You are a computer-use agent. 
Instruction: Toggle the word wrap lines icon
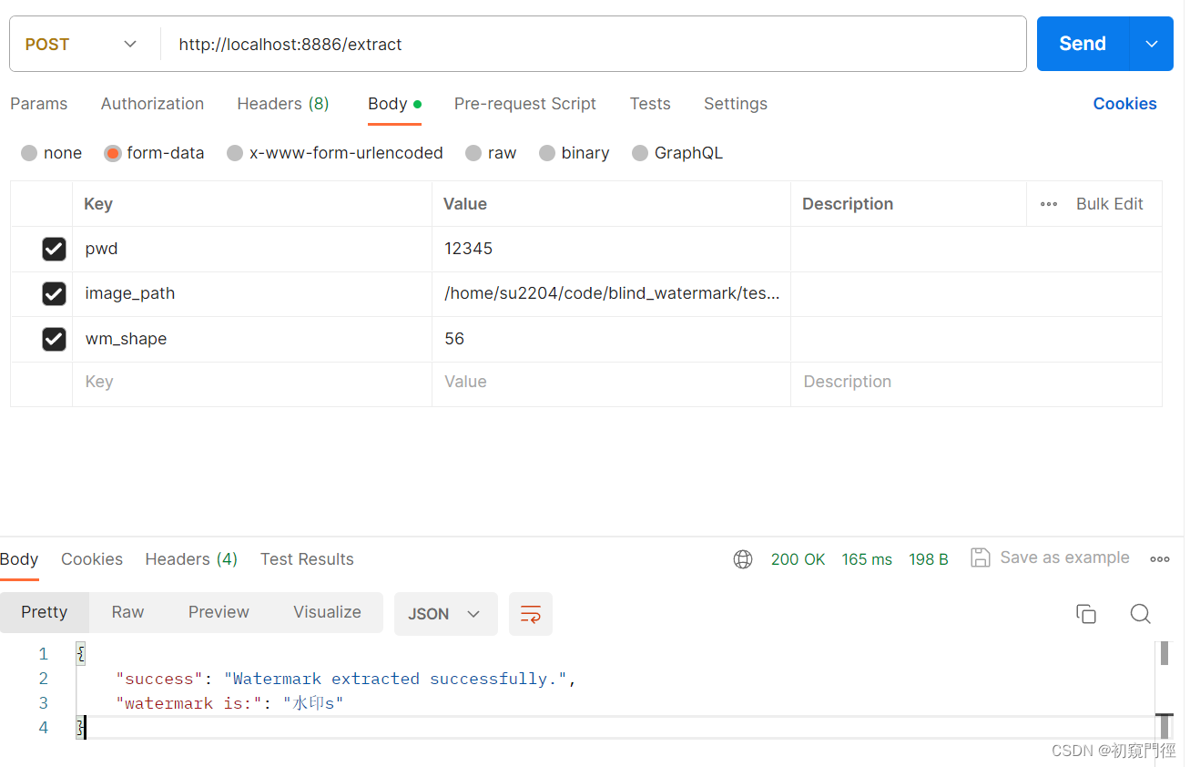[531, 614]
